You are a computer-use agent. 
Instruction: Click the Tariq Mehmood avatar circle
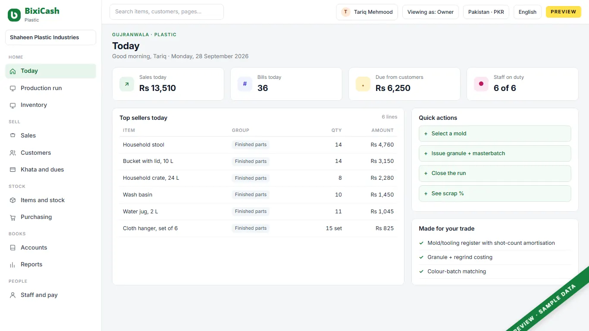(346, 12)
